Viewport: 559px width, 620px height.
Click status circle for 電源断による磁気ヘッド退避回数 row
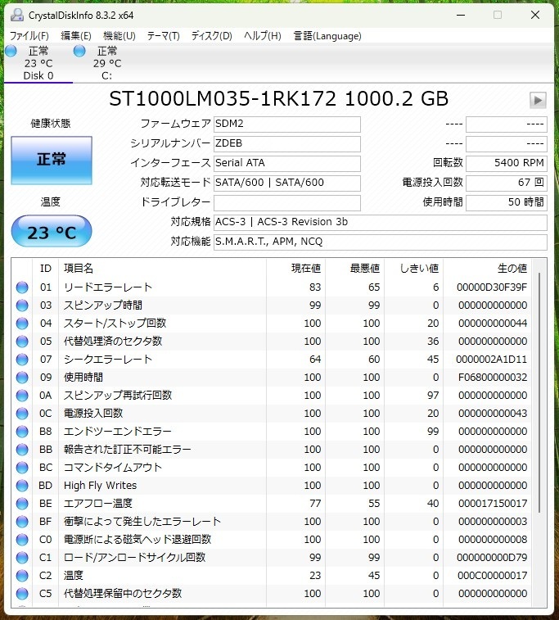click(x=22, y=540)
